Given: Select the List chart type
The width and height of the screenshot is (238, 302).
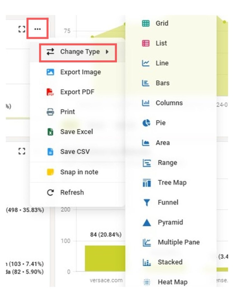Looking at the screenshot, I should tap(161, 43).
